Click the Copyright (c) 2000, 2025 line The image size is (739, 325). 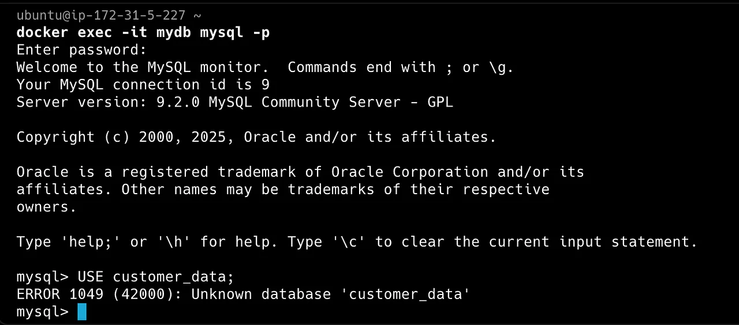coord(256,137)
